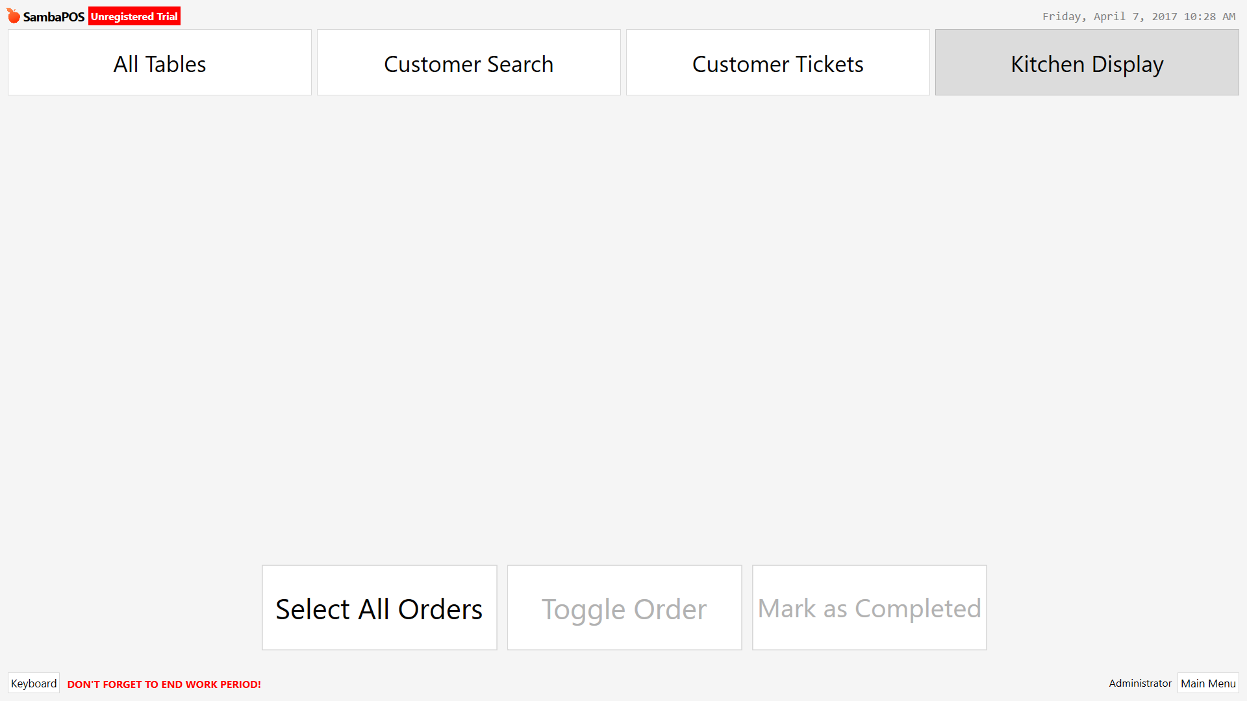This screenshot has width=1247, height=701.
Task: Click the red Unregistered Trial badge
Action: click(x=134, y=16)
